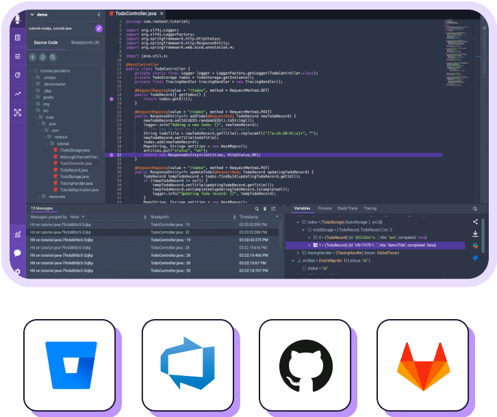Click the download icon in the variables panel
497x417 pixels.
tap(475, 233)
